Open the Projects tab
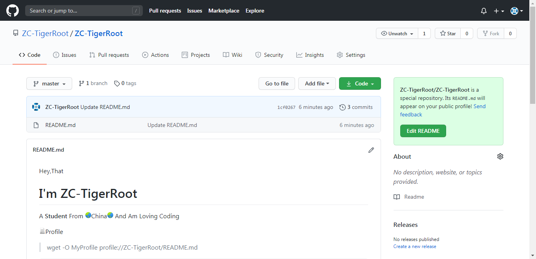This screenshot has width=536, height=259. coord(196,55)
